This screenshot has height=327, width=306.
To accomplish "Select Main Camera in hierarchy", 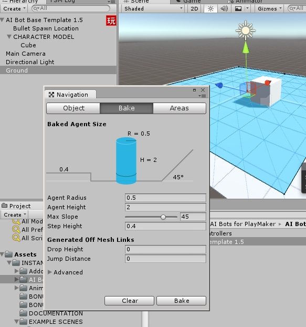I will click(x=26, y=54).
